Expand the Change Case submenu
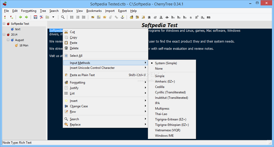The height and width of the screenshot is (147, 274). [106, 106]
